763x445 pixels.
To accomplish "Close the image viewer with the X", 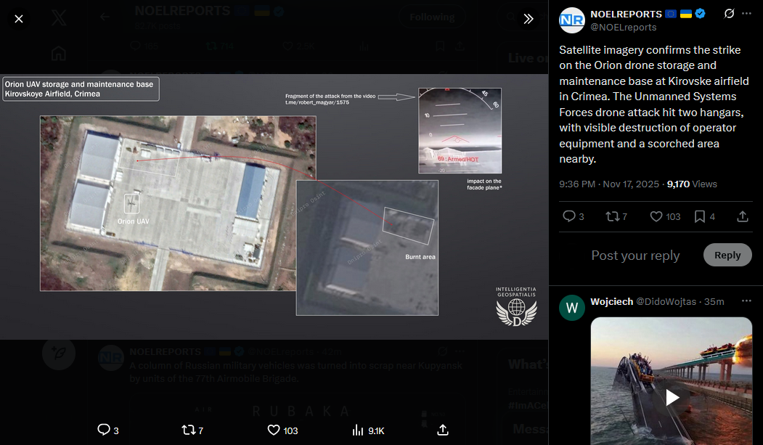I will point(18,19).
